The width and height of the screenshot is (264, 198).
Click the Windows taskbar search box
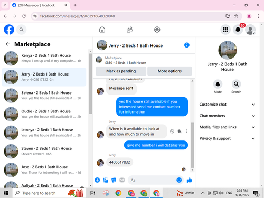click(49, 193)
